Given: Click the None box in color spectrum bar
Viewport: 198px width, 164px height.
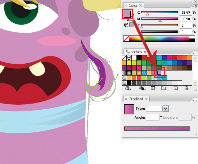Looking at the screenshot, I should coord(126,39).
